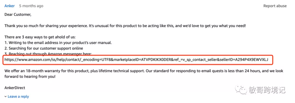Click the Leave a reply link
Viewport: 295px width, 103px height.
click(x=18, y=96)
